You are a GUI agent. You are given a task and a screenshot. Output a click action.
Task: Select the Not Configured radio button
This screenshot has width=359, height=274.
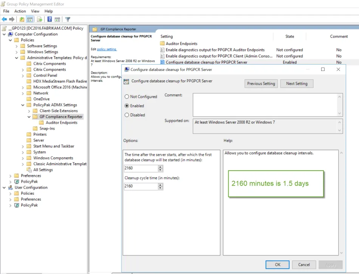click(127, 97)
